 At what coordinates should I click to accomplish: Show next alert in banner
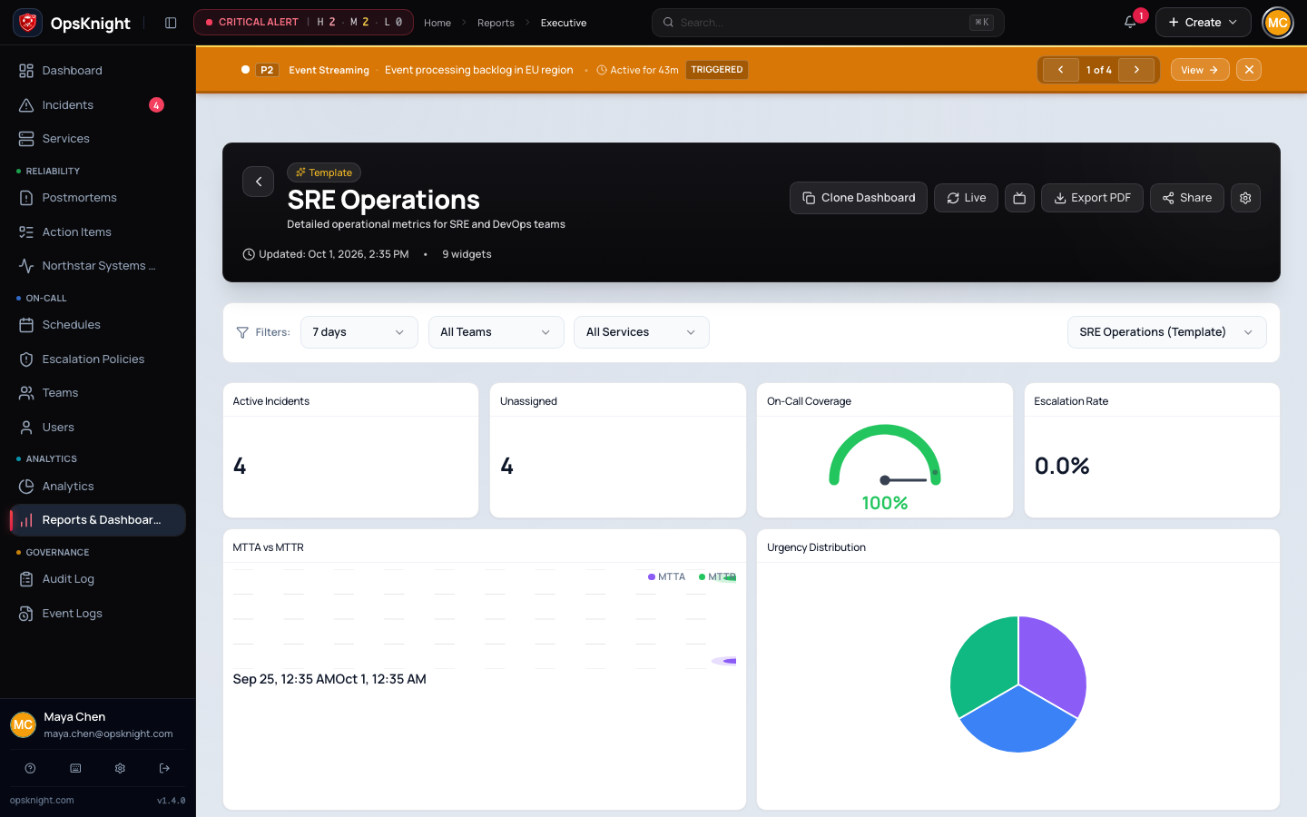[x=1136, y=70]
